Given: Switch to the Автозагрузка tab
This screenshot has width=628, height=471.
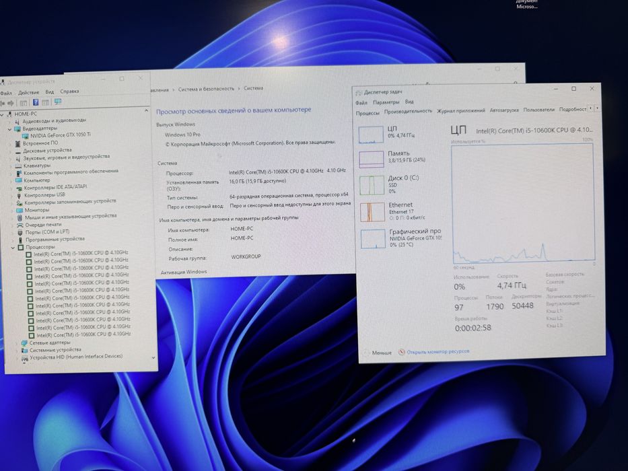Looking at the screenshot, I should [x=504, y=110].
